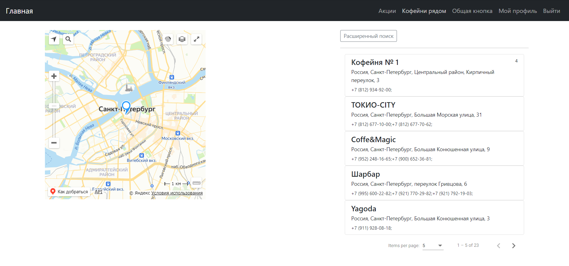Click the Финляндский вокзал station icon
The width and height of the screenshot is (569, 266).
pos(172,77)
